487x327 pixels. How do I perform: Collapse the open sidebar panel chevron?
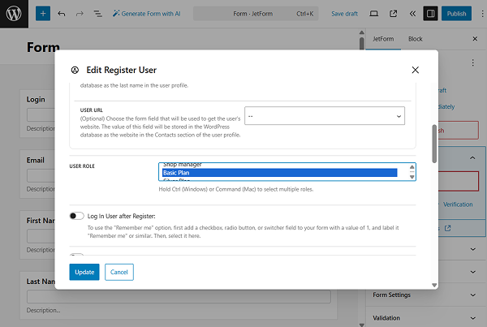tap(472, 157)
